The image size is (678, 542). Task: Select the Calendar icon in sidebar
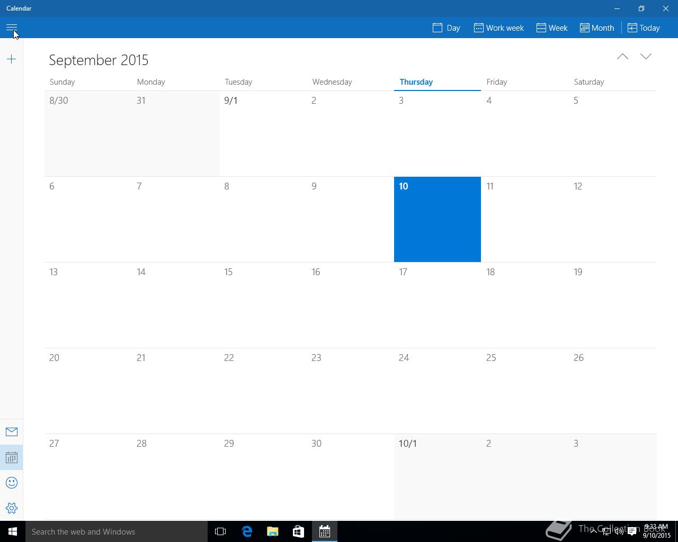click(12, 457)
